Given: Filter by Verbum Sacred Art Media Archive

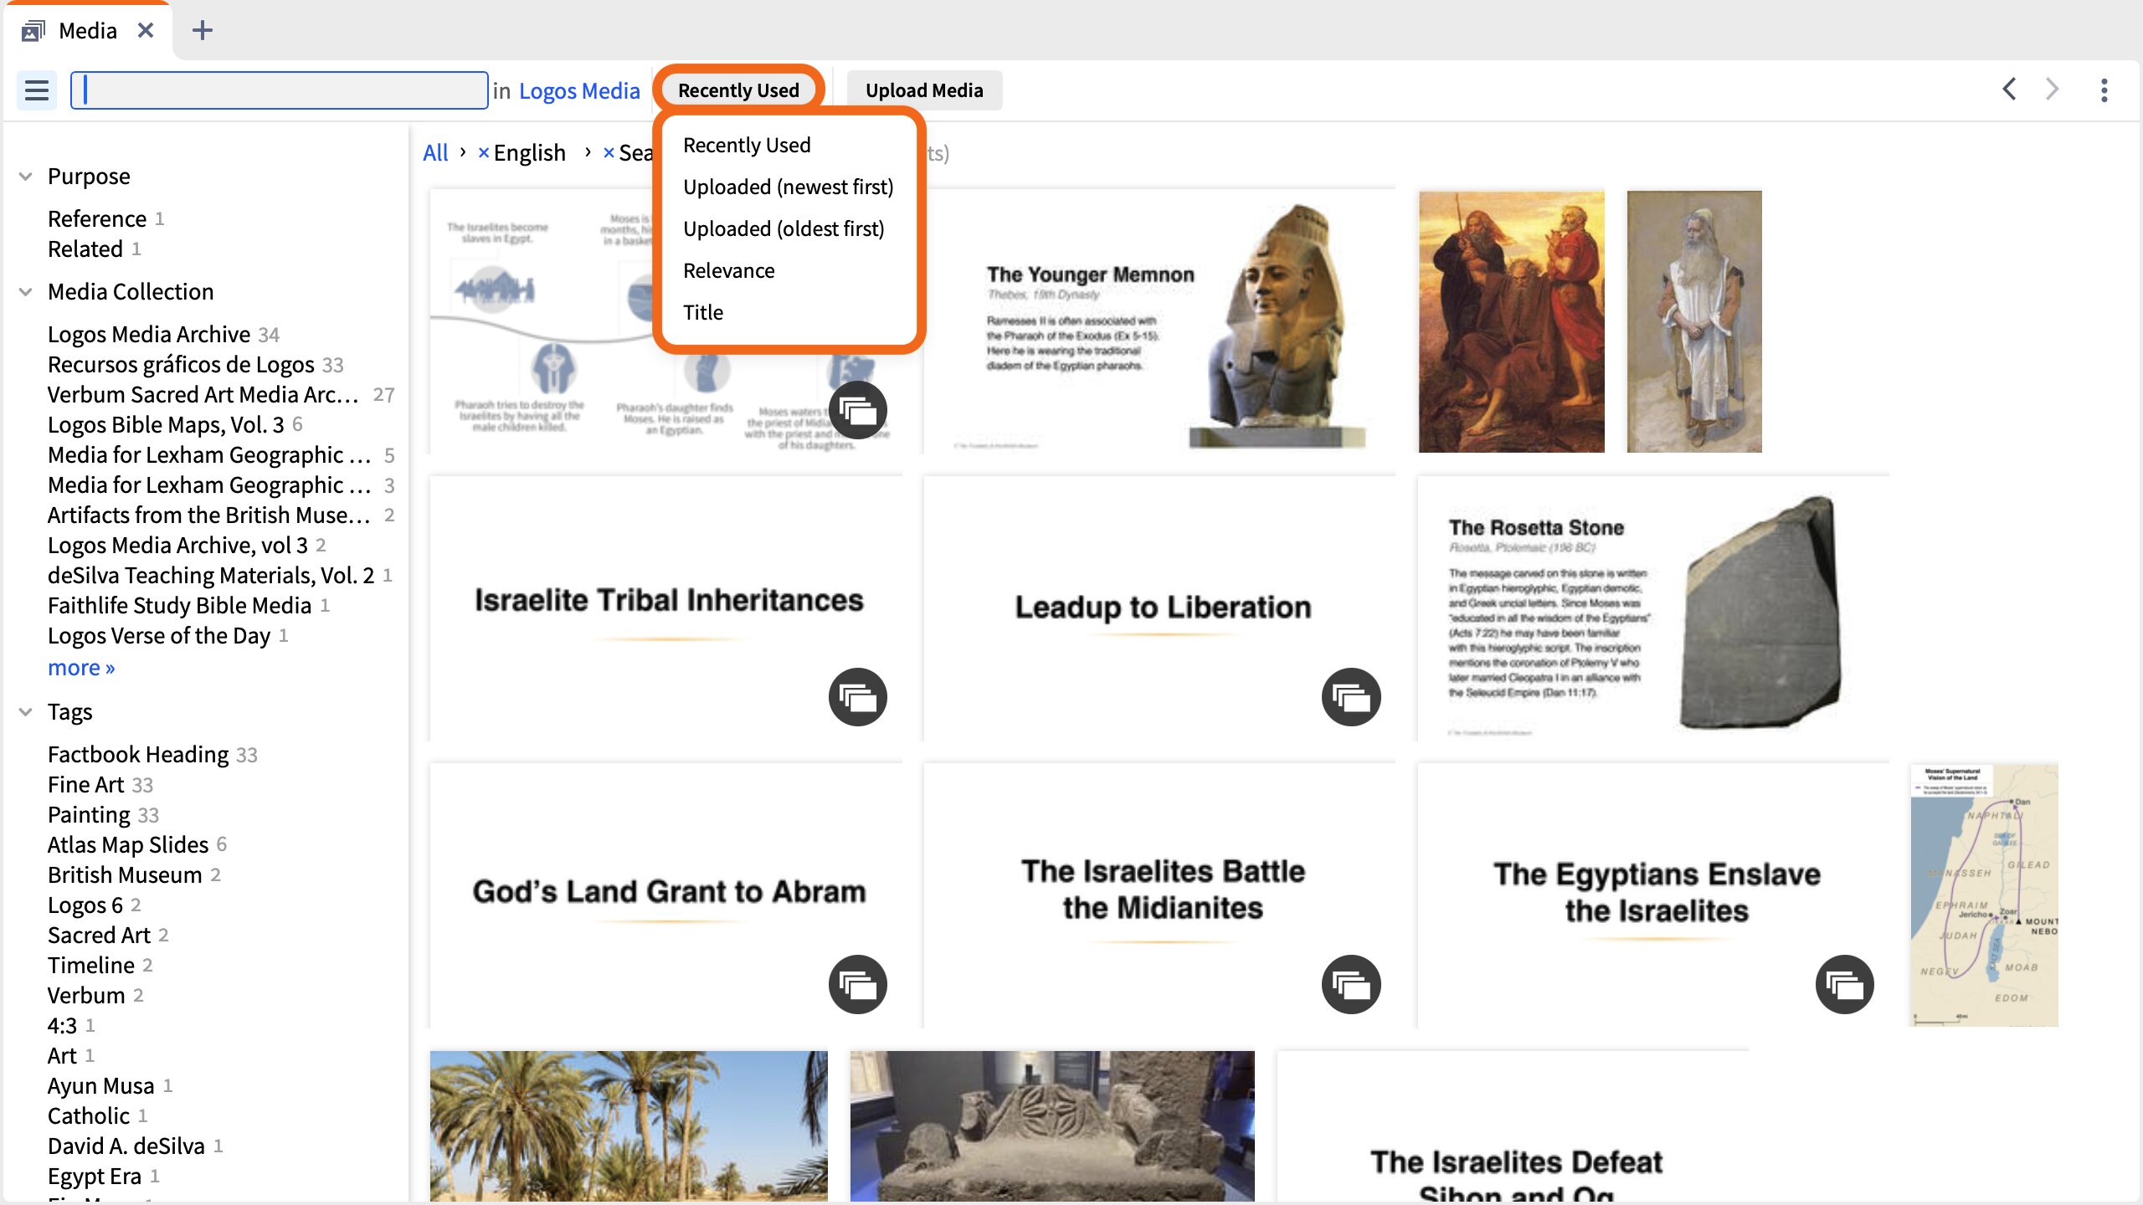Looking at the screenshot, I should click(x=203, y=395).
